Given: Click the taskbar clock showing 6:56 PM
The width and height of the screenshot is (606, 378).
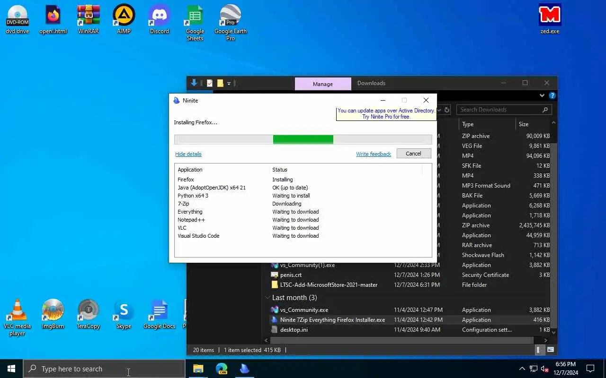Looking at the screenshot, I should [x=566, y=369].
